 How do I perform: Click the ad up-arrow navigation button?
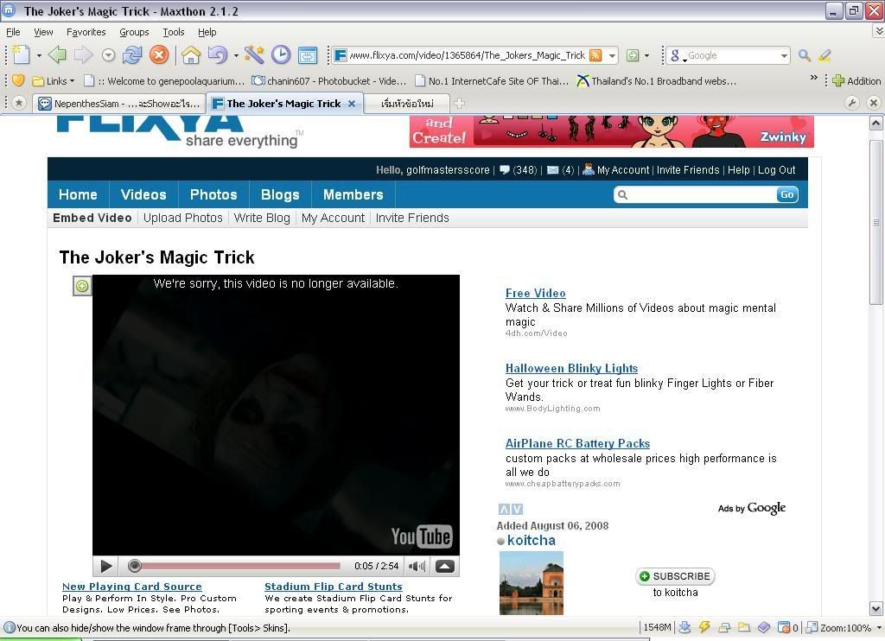(x=504, y=509)
